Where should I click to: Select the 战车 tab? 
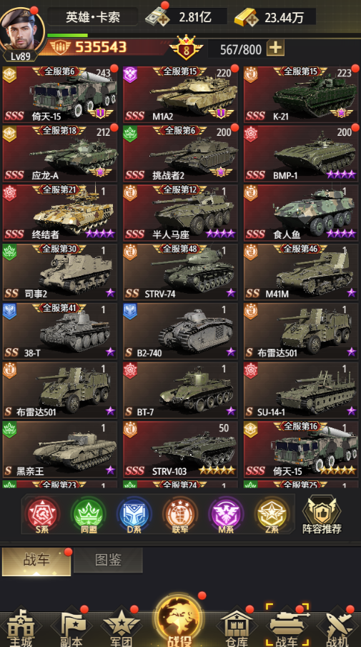coord(36,560)
